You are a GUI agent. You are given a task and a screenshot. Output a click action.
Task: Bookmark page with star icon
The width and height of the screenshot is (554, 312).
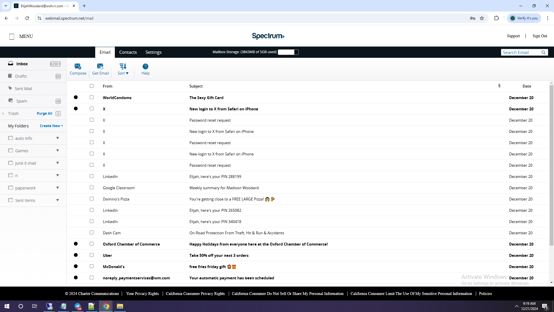click(482, 18)
